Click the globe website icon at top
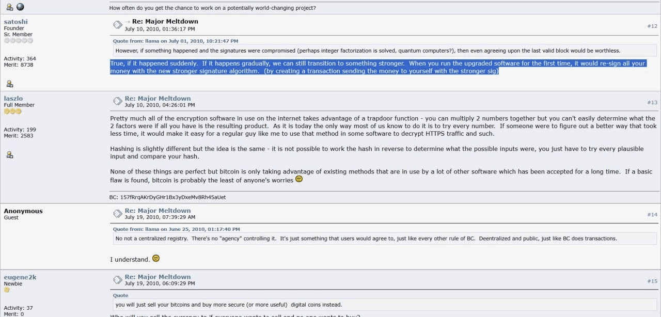This screenshot has width=661, height=317. (20, 7)
